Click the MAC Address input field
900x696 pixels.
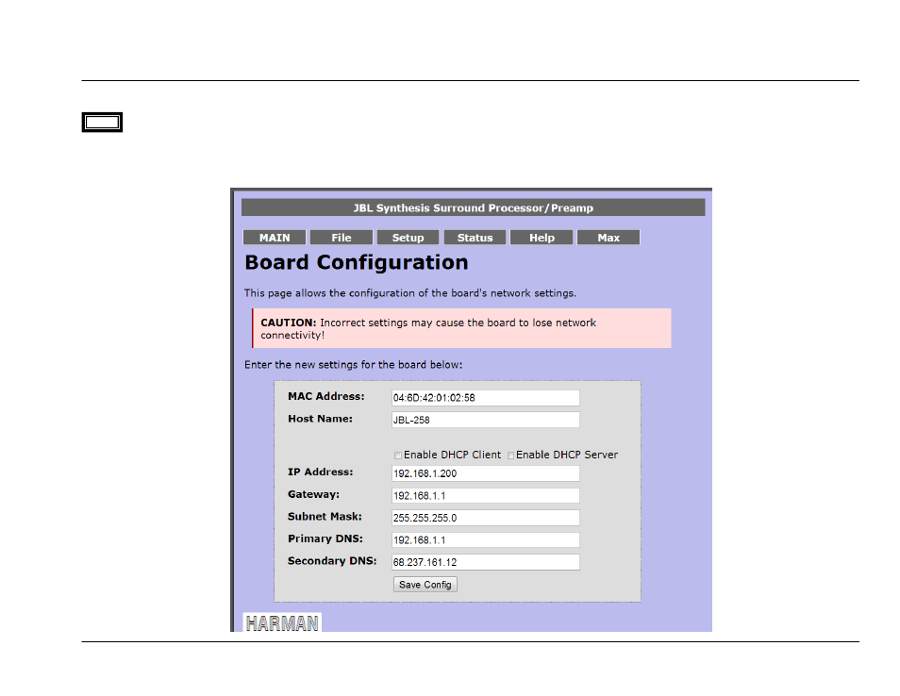coord(486,398)
